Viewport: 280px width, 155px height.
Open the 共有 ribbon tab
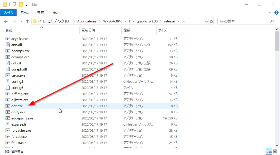41,13
